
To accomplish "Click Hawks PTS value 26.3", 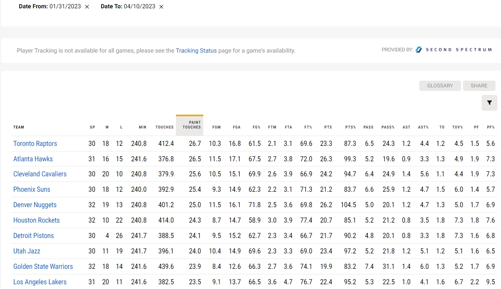I will coord(326,159).
